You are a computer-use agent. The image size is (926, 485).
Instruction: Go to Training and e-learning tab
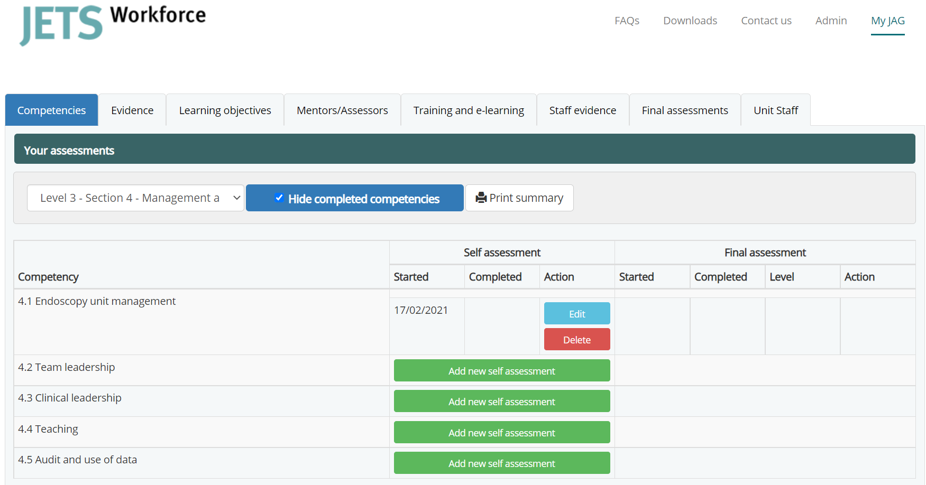click(x=469, y=110)
